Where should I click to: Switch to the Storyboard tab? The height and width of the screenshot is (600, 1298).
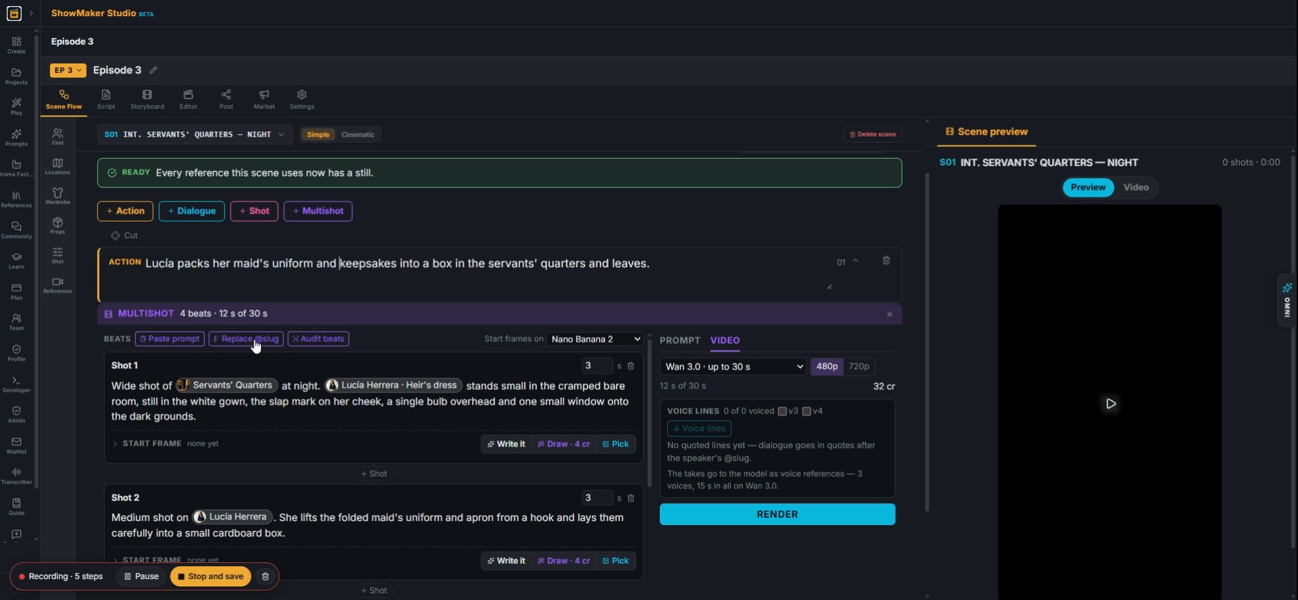point(147,99)
